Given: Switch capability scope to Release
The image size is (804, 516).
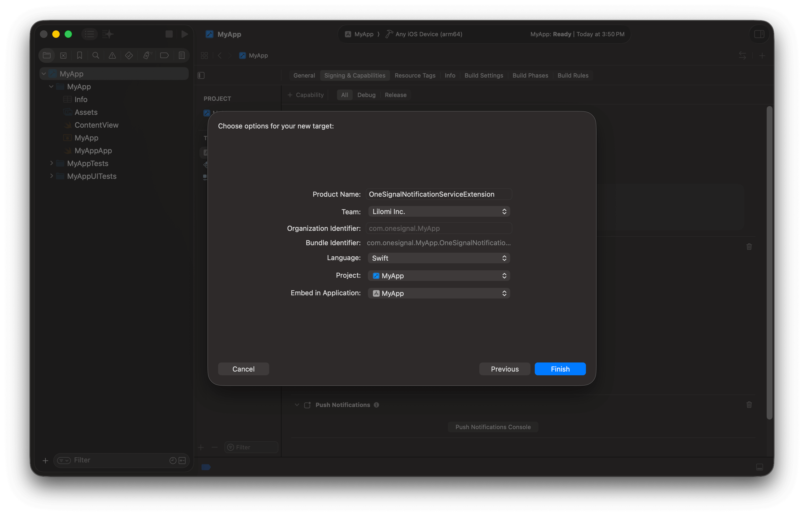Looking at the screenshot, I should click(395, 95).
